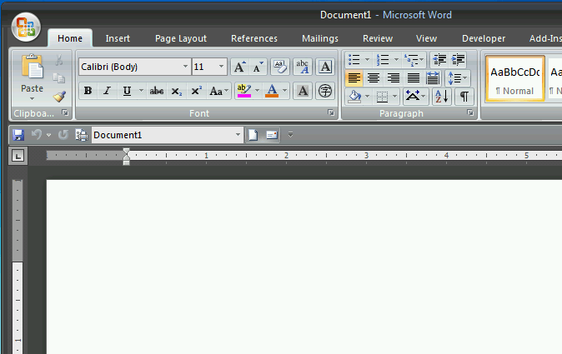The height and width of the screenshot is (354, 562).
Task: Apply the Normal style
Action: click(x=515, y=79)
